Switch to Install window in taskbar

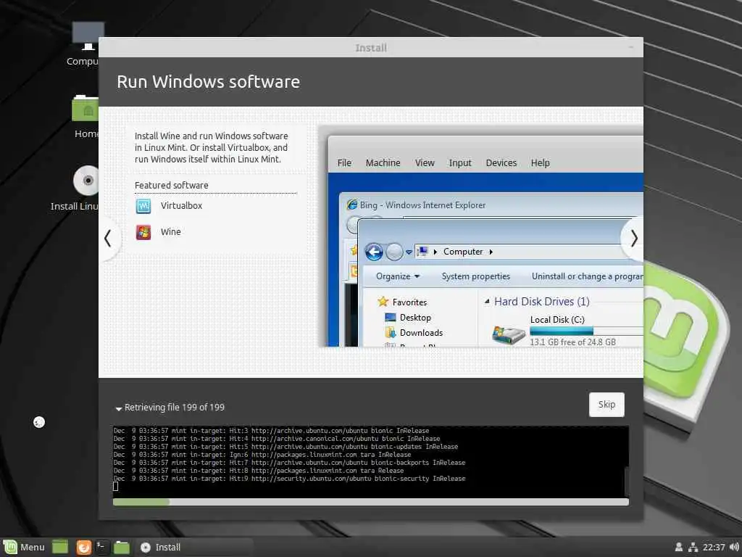point(194,547)
